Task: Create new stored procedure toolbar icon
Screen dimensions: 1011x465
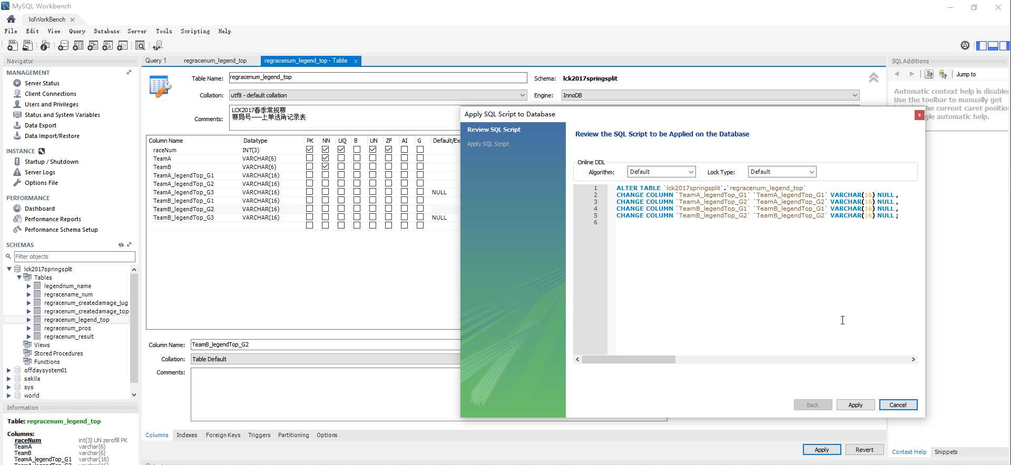Action: pyautogui.click(x=107, y=46)
